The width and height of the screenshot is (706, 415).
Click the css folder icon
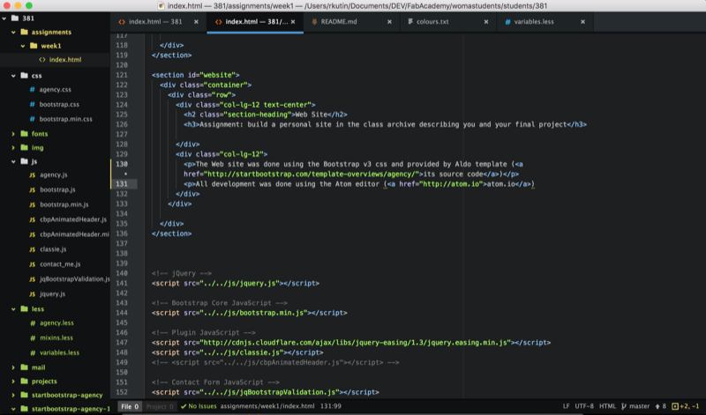click(x=25, y=76)
